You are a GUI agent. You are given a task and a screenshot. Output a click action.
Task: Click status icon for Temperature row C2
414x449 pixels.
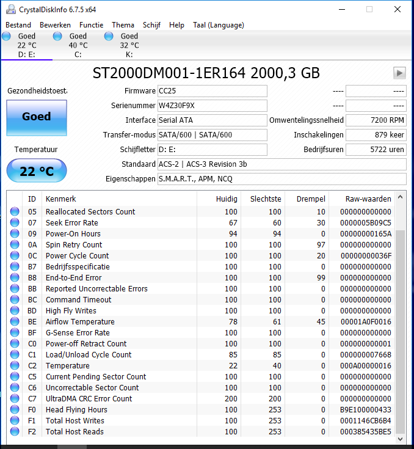pyautogui.click(x=15, y=365)
